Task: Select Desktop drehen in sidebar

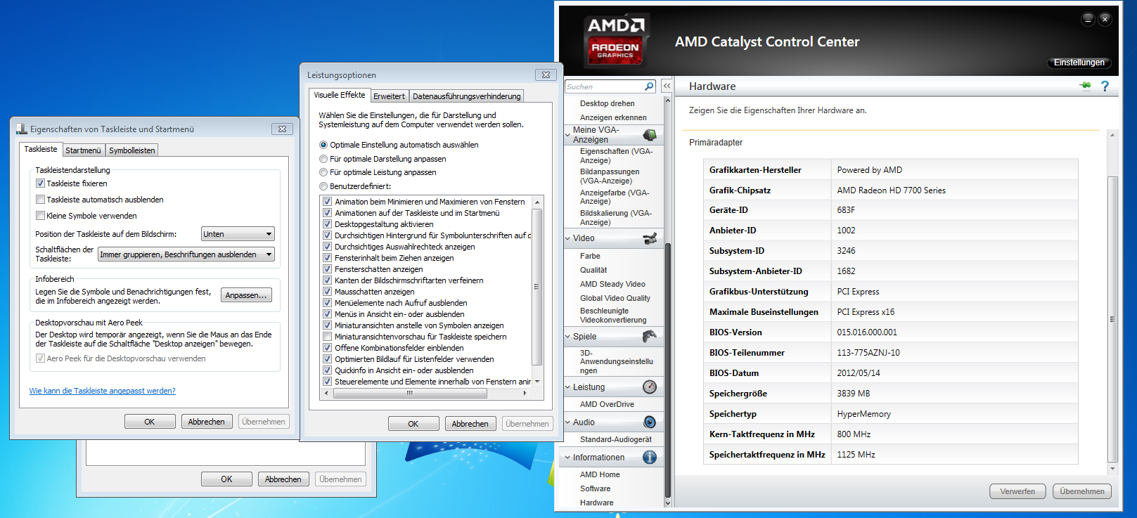Action: pyautogui.click(x=607, y=103)
